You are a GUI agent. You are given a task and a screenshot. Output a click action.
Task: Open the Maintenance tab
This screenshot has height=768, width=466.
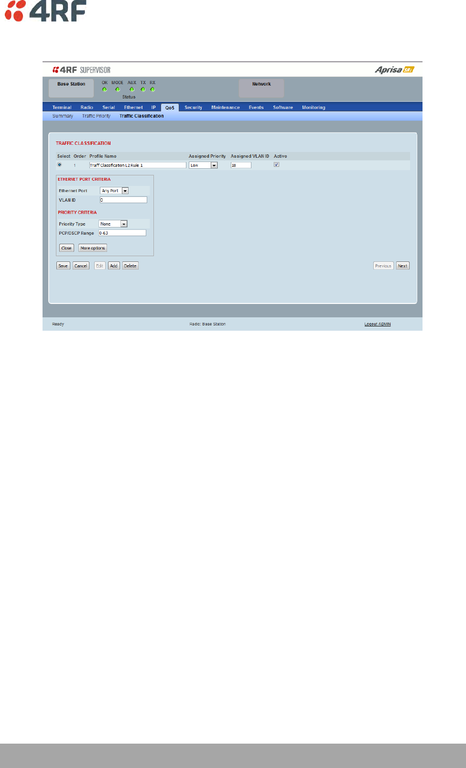[226, 108]
